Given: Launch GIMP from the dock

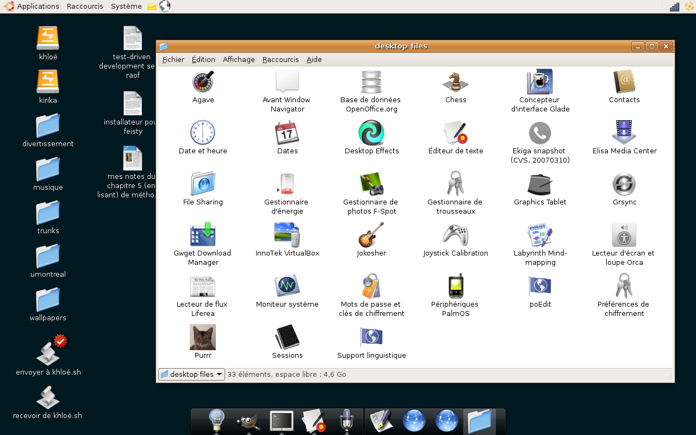Looking at the screenshot, I should [248, 421].
